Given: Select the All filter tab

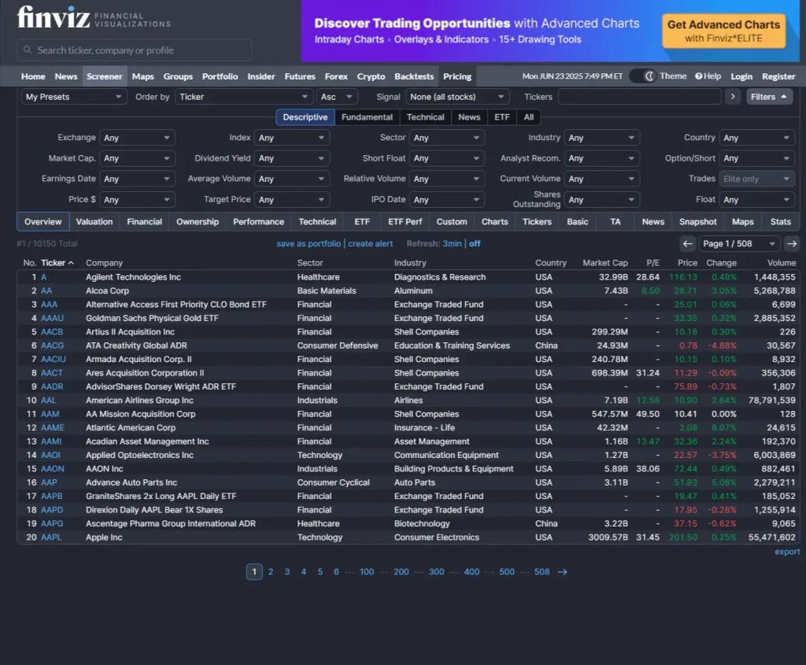Looking at the screenshot, I should tap(528, 117).
